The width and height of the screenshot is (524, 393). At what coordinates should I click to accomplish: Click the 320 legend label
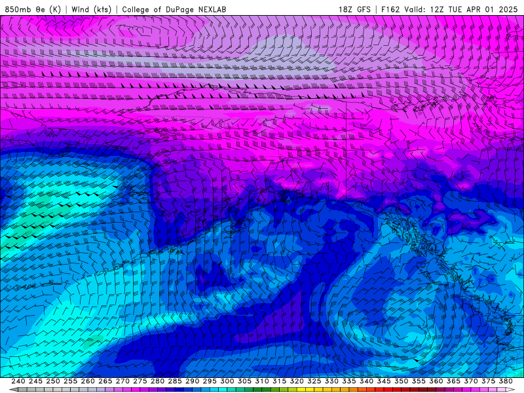[x=297, y=381]
